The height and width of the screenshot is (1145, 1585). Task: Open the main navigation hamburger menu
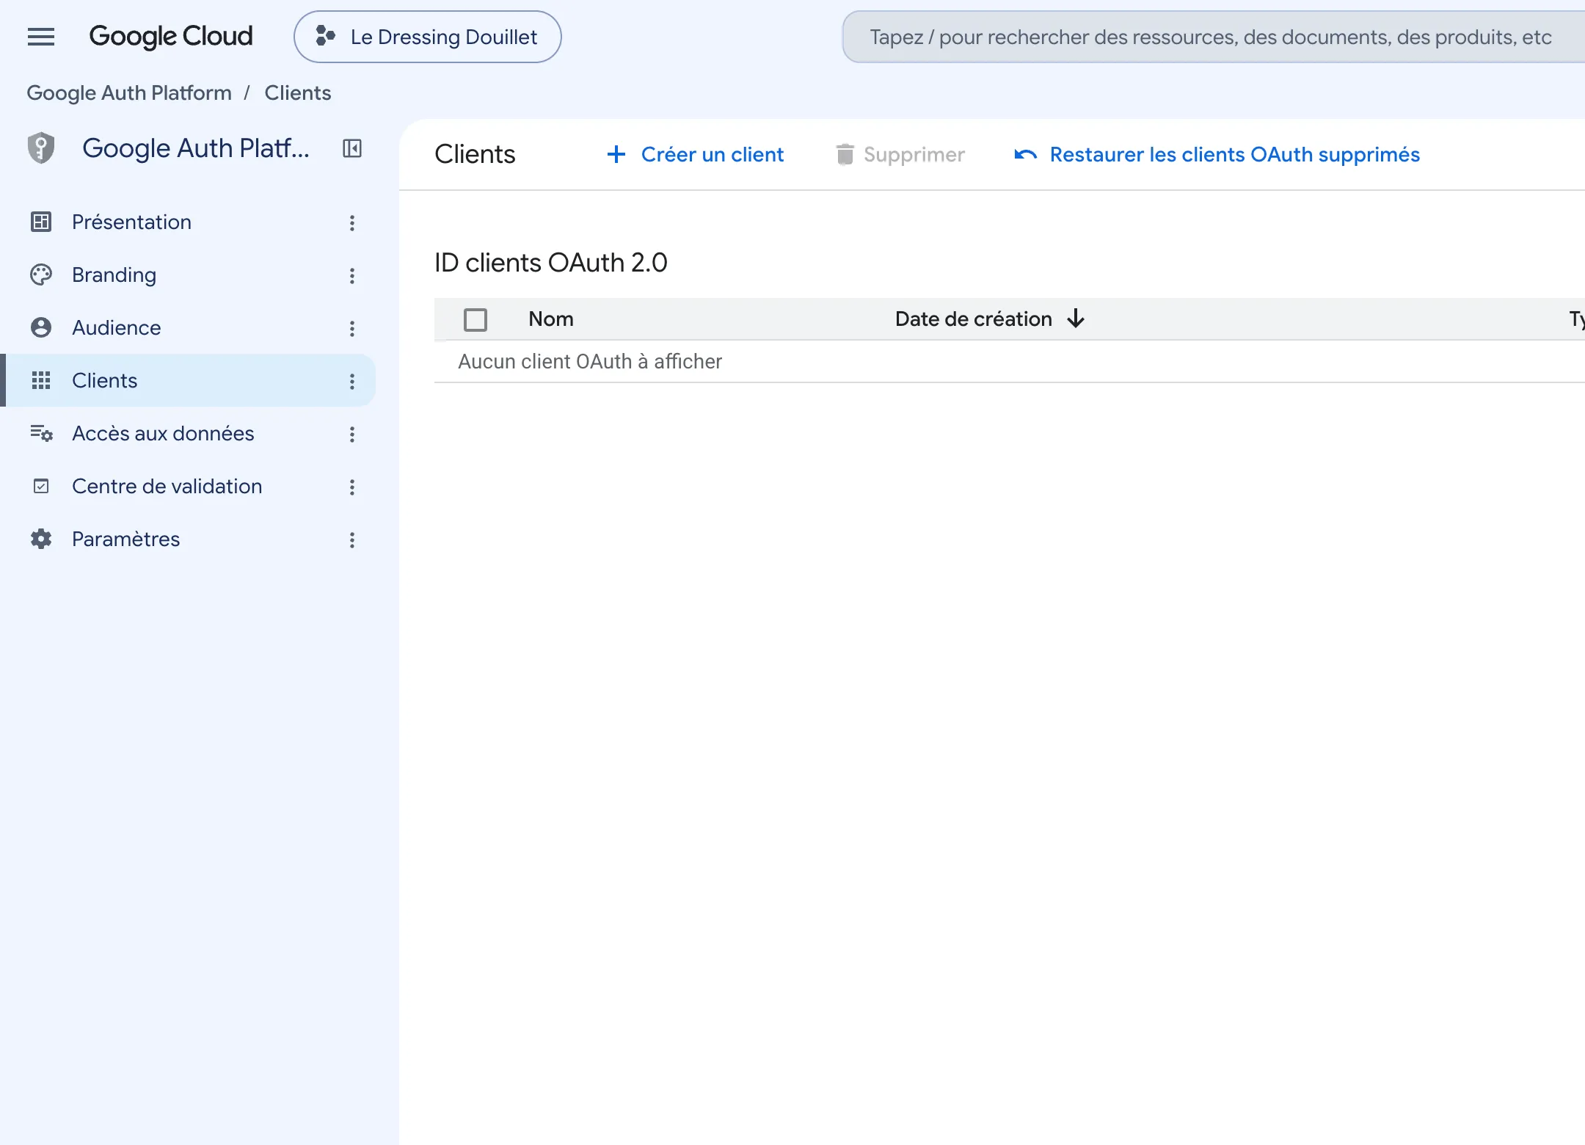[41, 37]
